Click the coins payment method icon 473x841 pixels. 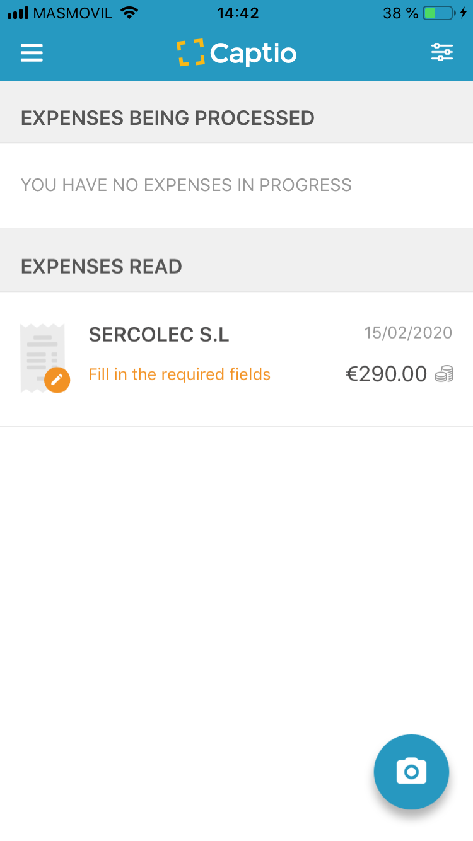point(444,374)
